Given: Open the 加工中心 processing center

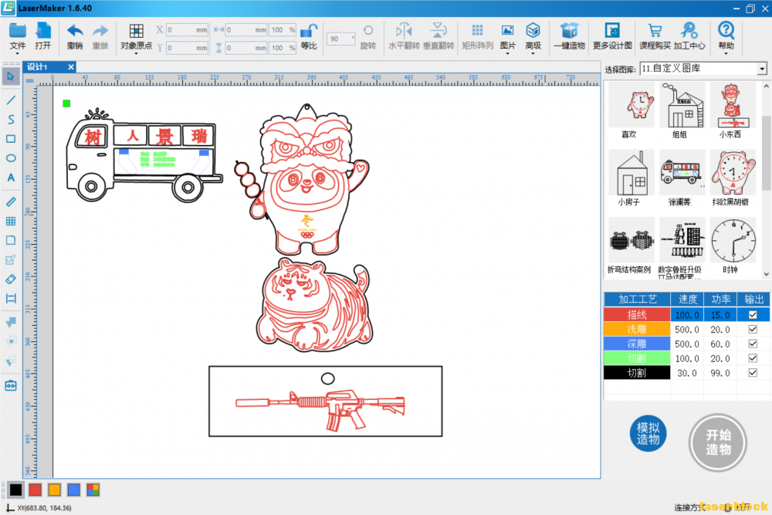Looking at the screenshot, I should pyautogui.click(x=689, y=36).
